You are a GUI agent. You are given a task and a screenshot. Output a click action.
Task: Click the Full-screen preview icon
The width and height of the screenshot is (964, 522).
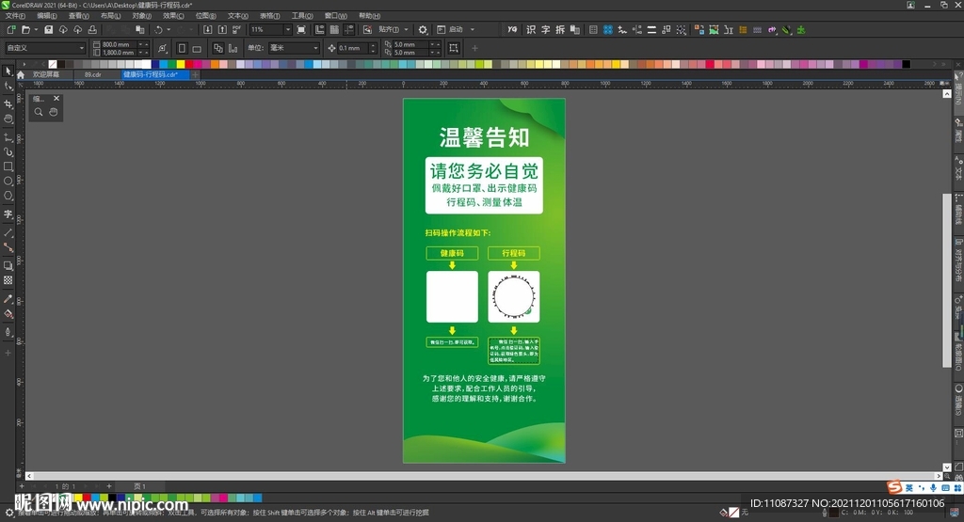[301, 29]
